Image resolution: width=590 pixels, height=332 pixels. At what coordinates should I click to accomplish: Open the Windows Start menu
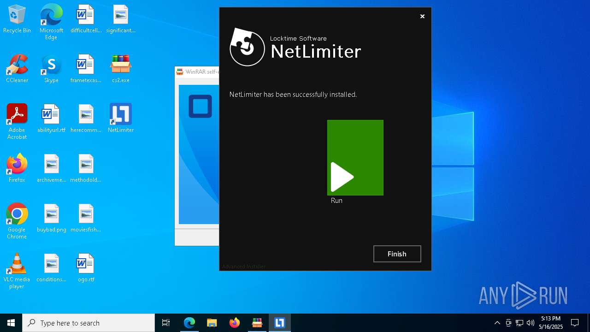[x=11, y=323]
